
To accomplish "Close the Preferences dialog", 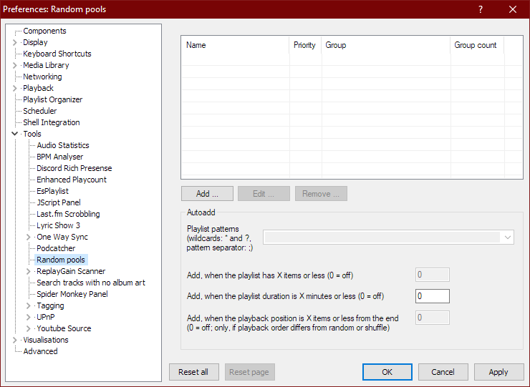I will (x=513, y=9).
